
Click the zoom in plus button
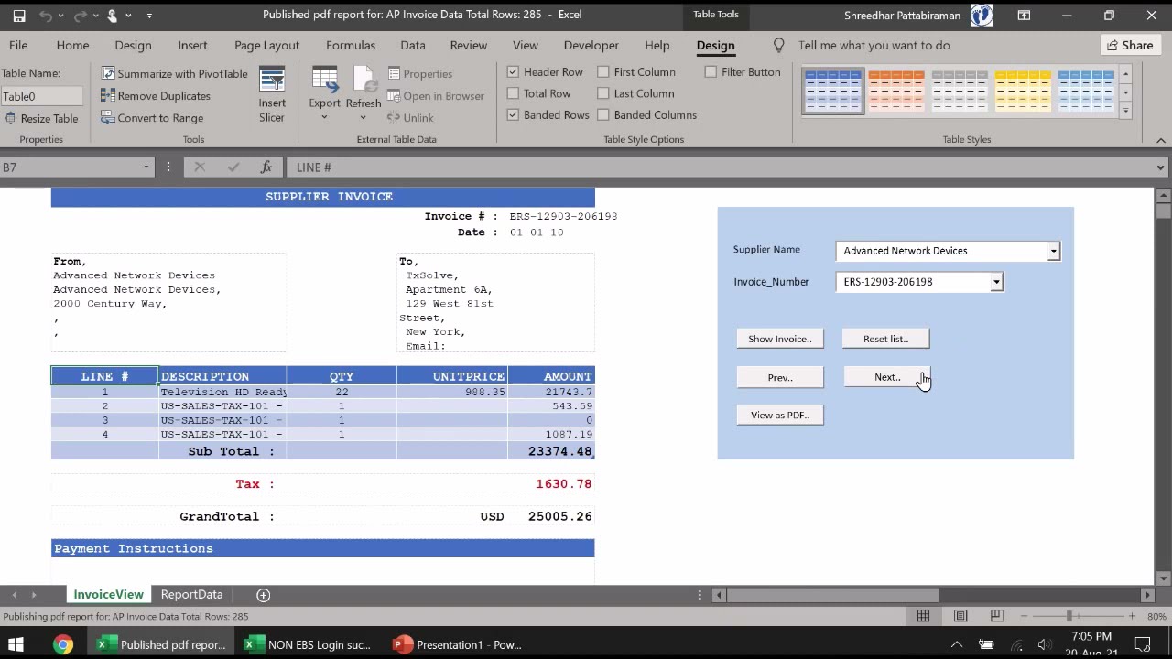(x=1132, y=617)
